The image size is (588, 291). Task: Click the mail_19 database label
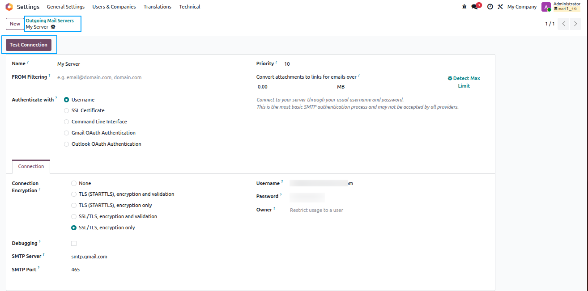coord(567,9)
